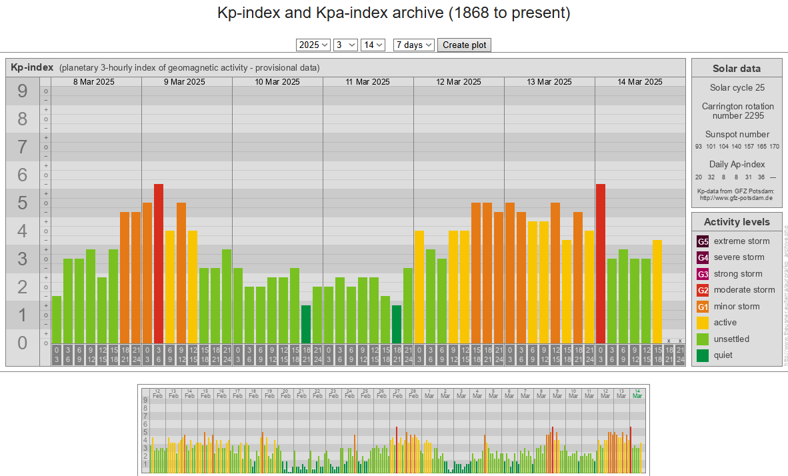Open the year dropdown showing 2025
Screen dimensions: 788x476
tap(313, 45)
